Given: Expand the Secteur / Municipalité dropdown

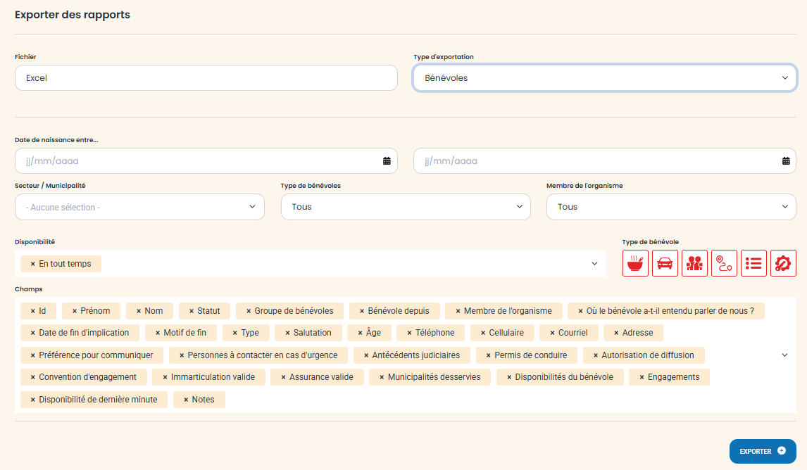Looking at the screenshot, I should pyautogui.click(x=139, y=207).
